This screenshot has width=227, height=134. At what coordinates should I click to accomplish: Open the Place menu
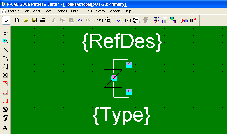[48, 11]
